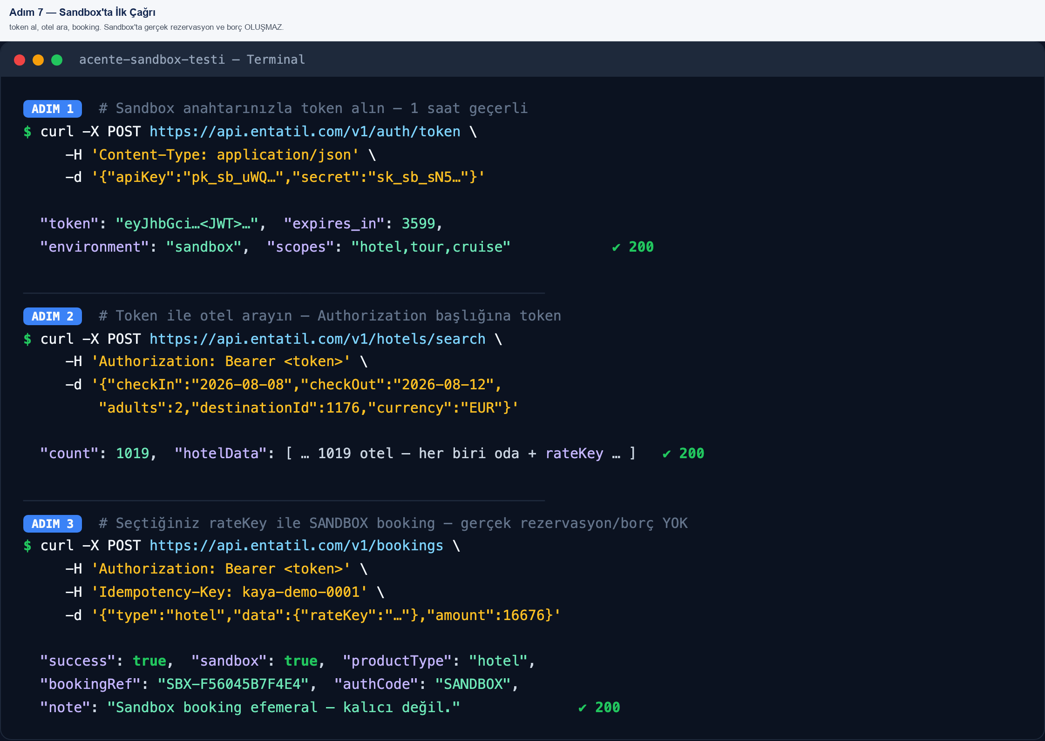
Task: Click Authorization header in hotel search command
Action: pyautogui.click(x=221, y=361)
